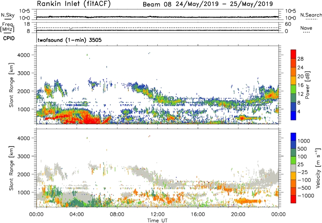Viewport: 322px width, 223px height.
Task: Click the "100" velocity color bar value
Action: pos(303,157)
